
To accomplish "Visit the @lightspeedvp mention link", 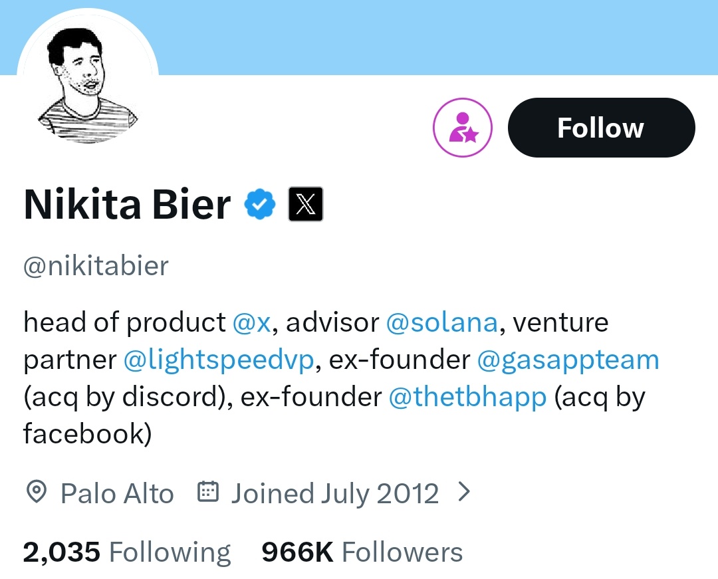I will [218, 360].
